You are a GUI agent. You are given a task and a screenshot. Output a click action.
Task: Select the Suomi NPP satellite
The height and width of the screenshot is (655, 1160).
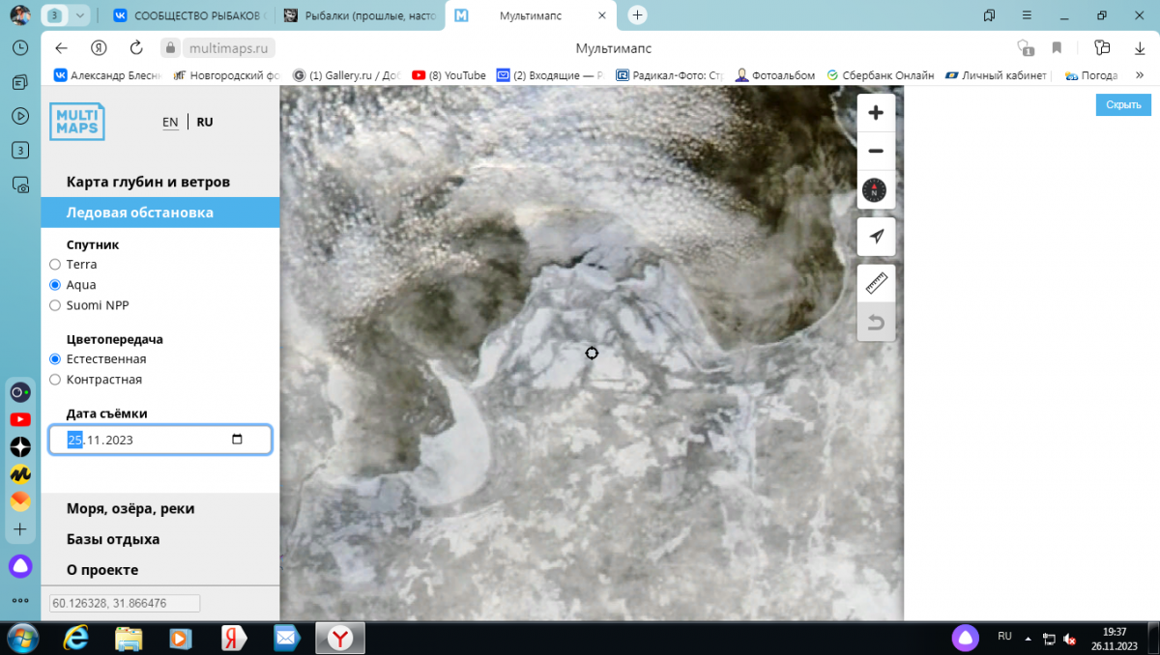(x=55, y=305)
